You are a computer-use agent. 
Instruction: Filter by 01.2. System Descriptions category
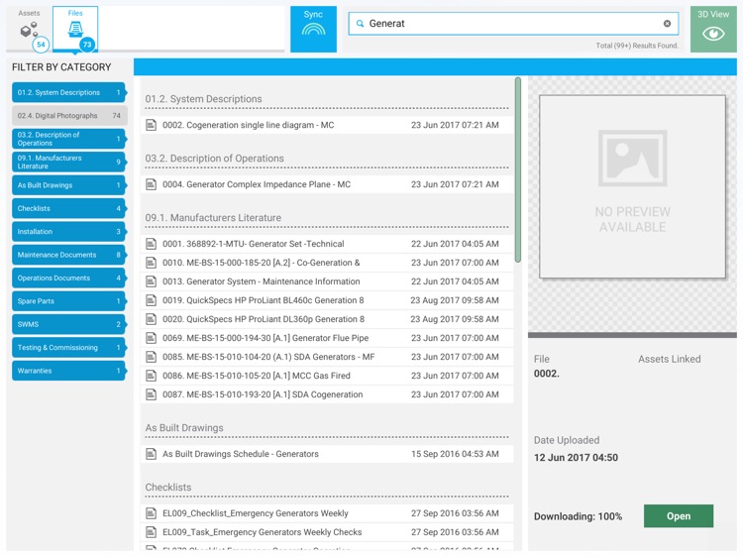(x=69, y=92)
